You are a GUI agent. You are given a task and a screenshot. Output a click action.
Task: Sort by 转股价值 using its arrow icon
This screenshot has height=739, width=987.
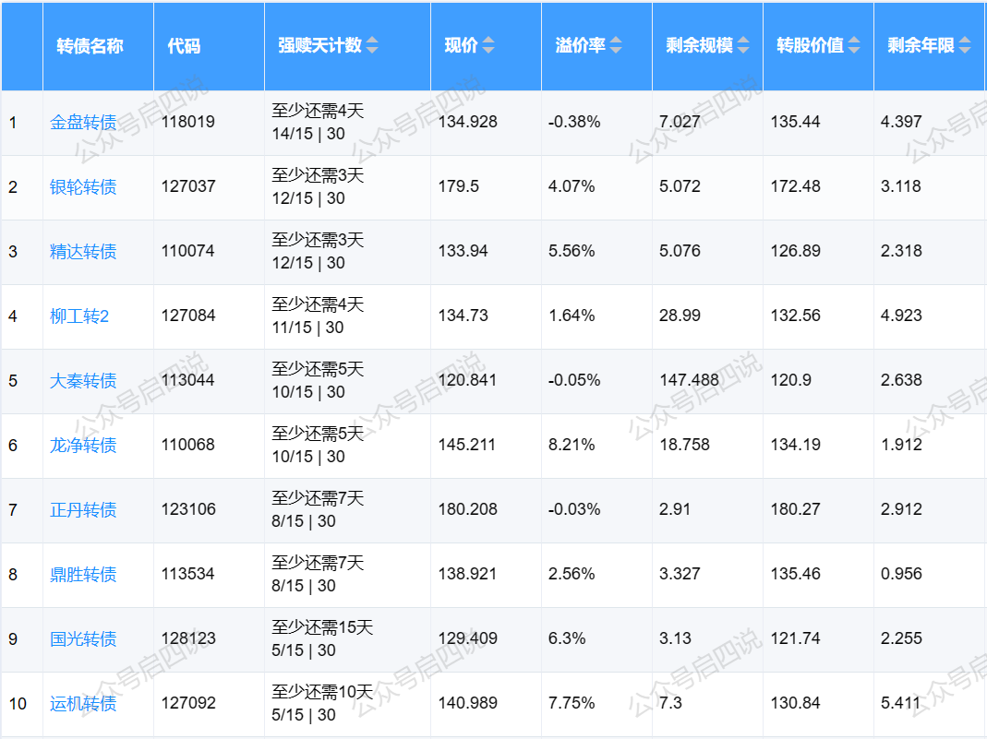(x=854, y=45)
